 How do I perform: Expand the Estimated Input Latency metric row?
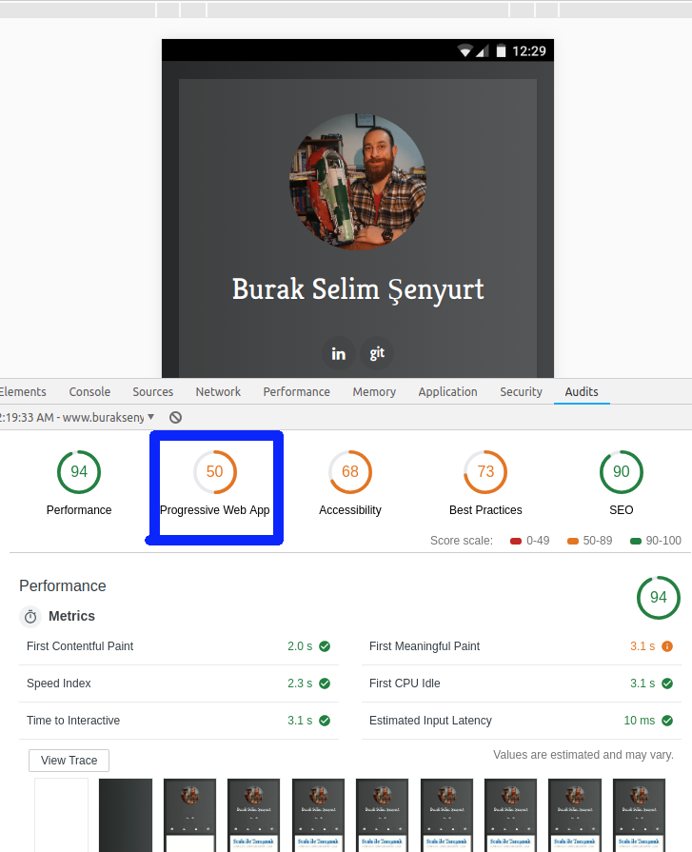pos(521,721)
